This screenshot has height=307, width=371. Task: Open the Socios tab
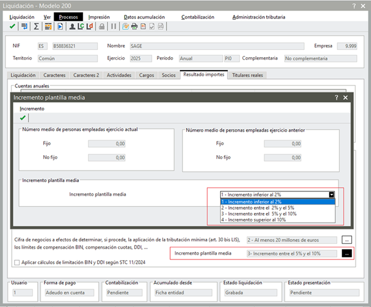tap(168, 75)
